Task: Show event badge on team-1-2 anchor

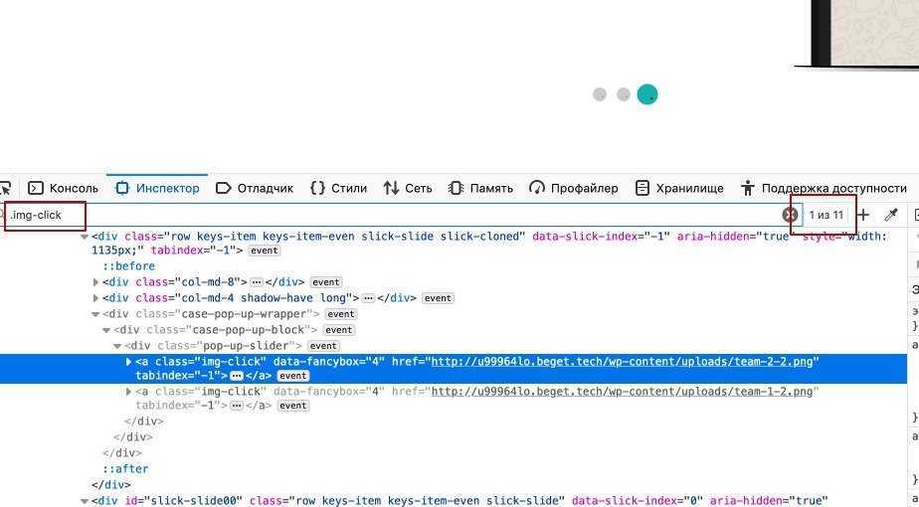Action: [x=292, y=406]
